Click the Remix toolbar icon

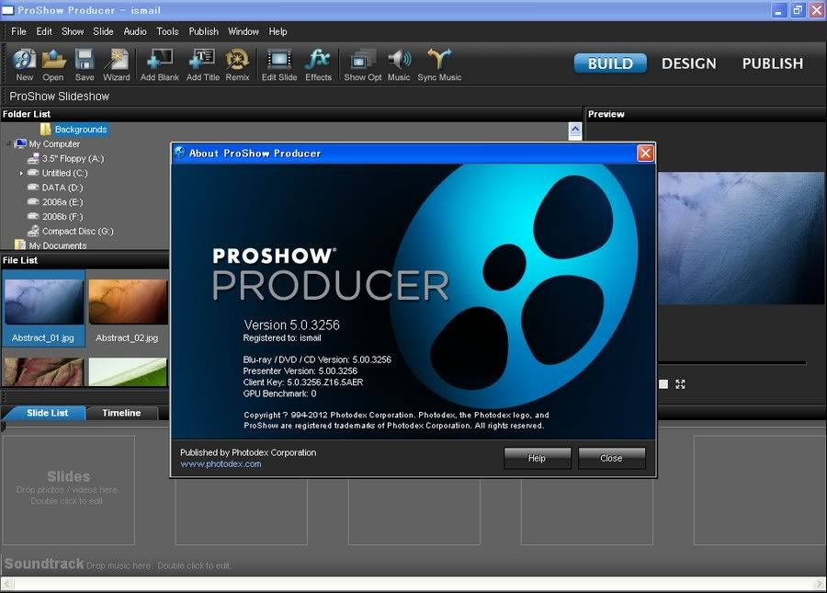pyautogui.click(x=237, y=65)
